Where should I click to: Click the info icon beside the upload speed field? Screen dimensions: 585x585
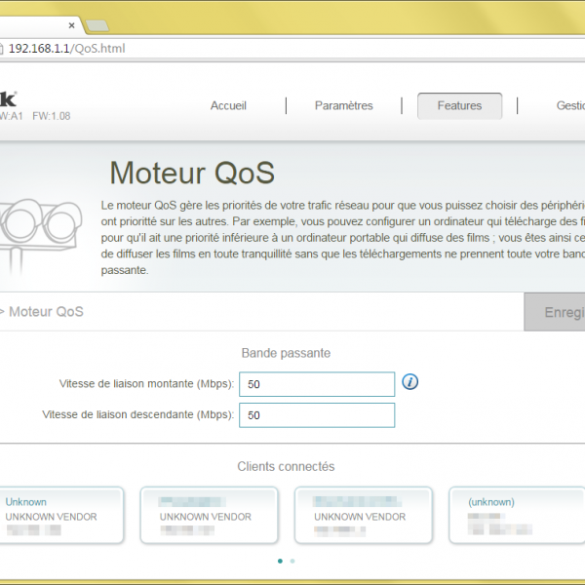(410, 381)
